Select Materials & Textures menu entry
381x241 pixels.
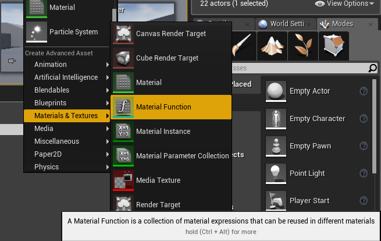point(67,116)
